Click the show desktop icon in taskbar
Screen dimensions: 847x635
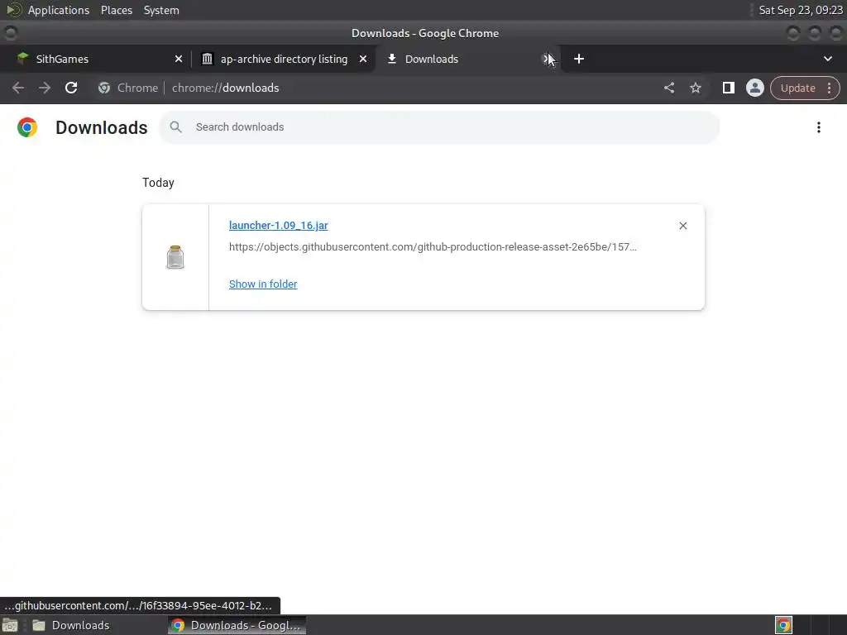(10, 625)
